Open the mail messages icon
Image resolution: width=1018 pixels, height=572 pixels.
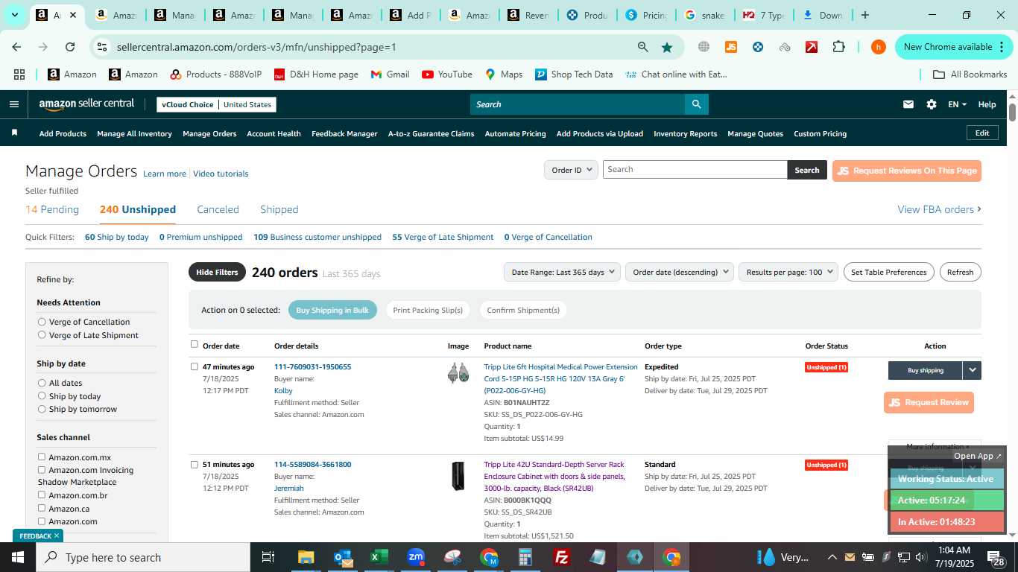(908, 104)
